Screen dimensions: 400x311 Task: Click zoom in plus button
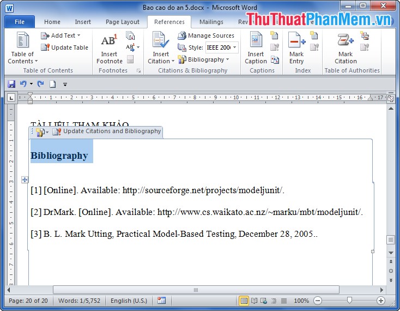380,301
